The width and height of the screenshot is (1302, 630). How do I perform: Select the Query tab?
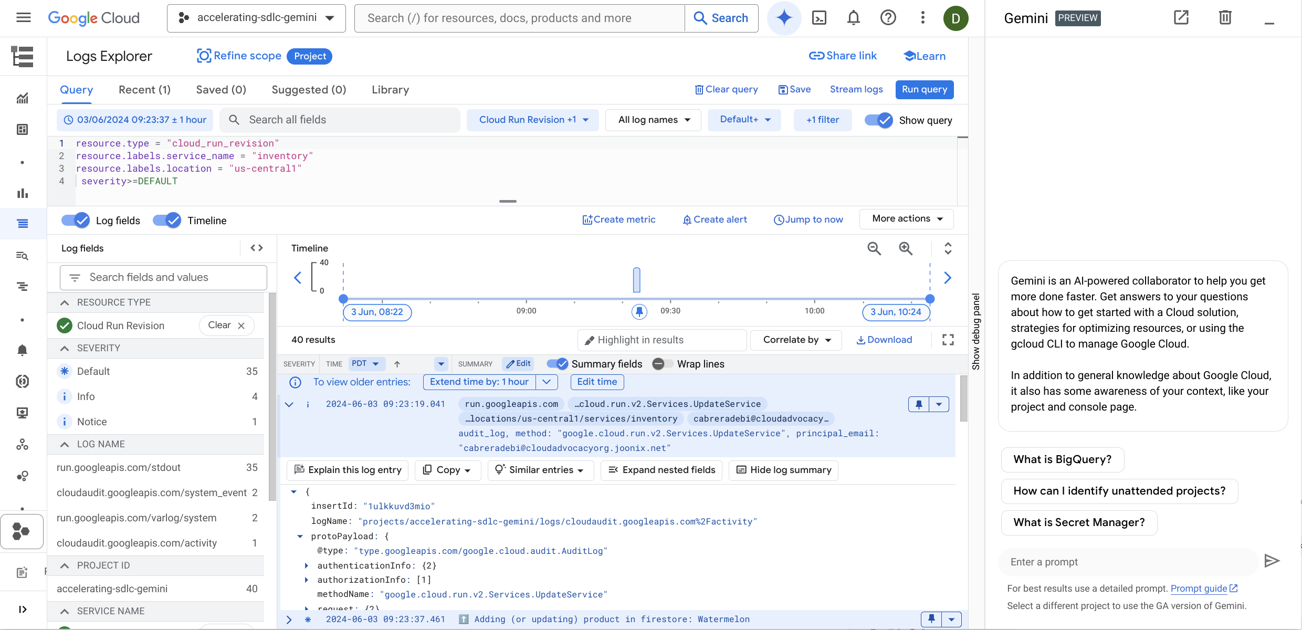tap(76, 90)
